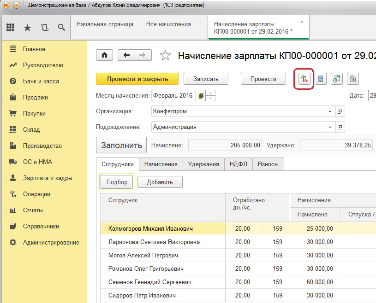Image resolution: width=376 pixels, height=303 pixels.
Task: Open the Покупки section
Action: pyautogui.click(x=44, y=113)
